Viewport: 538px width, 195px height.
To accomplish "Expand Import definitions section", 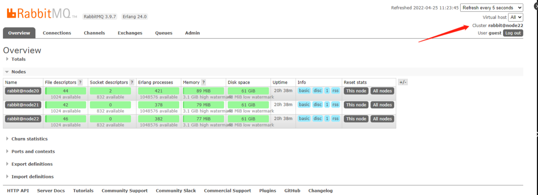I will (x=30, y=177).
